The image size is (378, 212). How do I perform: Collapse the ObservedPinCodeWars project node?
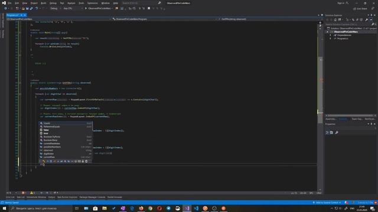coord(327,32)
